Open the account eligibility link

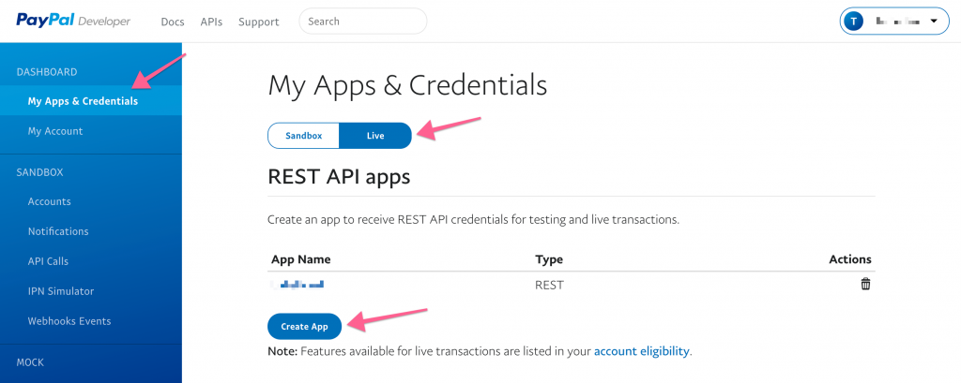(x=642, y=351)
